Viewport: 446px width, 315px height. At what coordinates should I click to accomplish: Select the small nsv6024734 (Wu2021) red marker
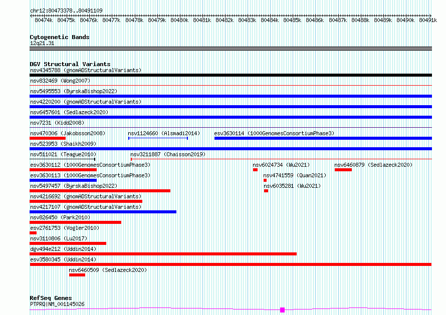pyautogui.click(x=255, y=170)
